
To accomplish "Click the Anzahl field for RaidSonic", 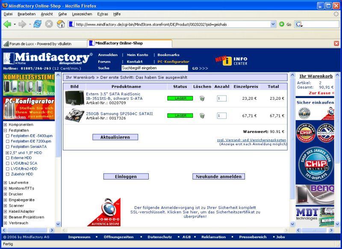I will pos(221,98).
